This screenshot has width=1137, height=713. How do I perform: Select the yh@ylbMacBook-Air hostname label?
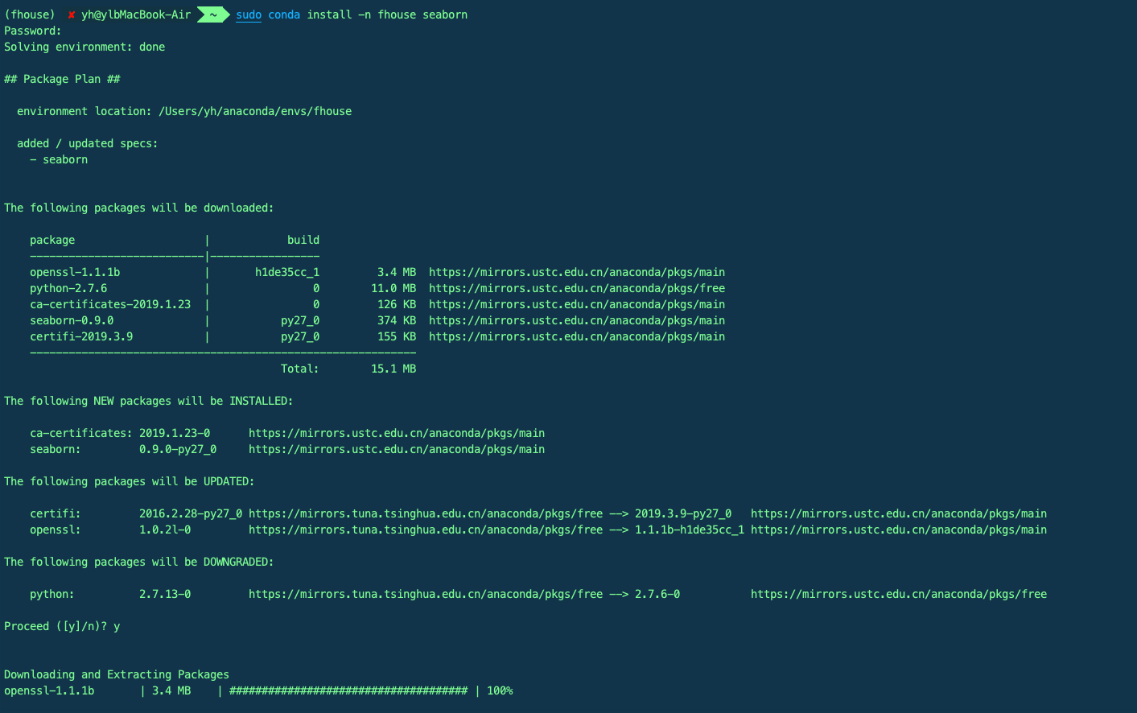click(x=135, y=14)
